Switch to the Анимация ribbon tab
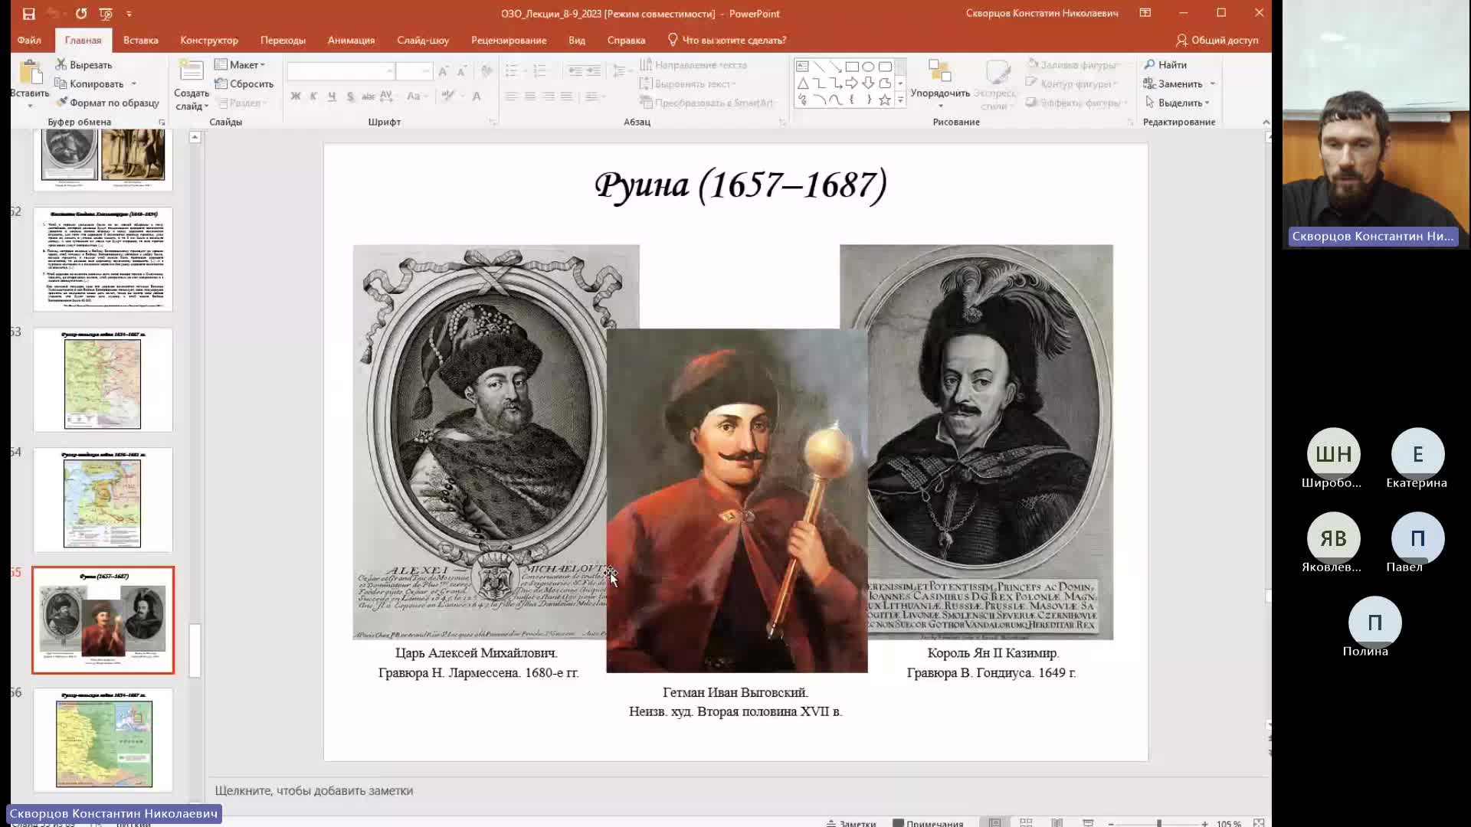Screen dimensions: 1471x827 coord(351,40)
